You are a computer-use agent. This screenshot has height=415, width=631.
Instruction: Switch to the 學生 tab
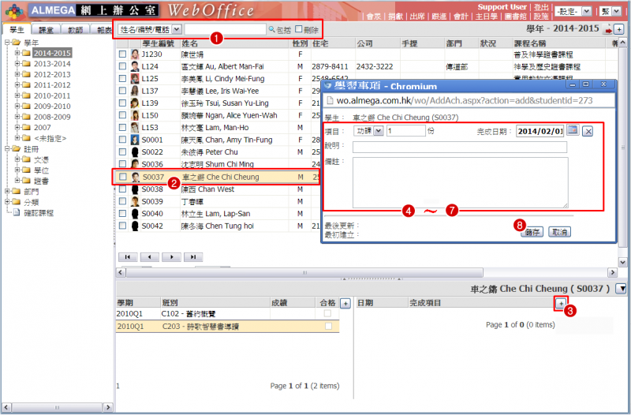click(17, 30)
